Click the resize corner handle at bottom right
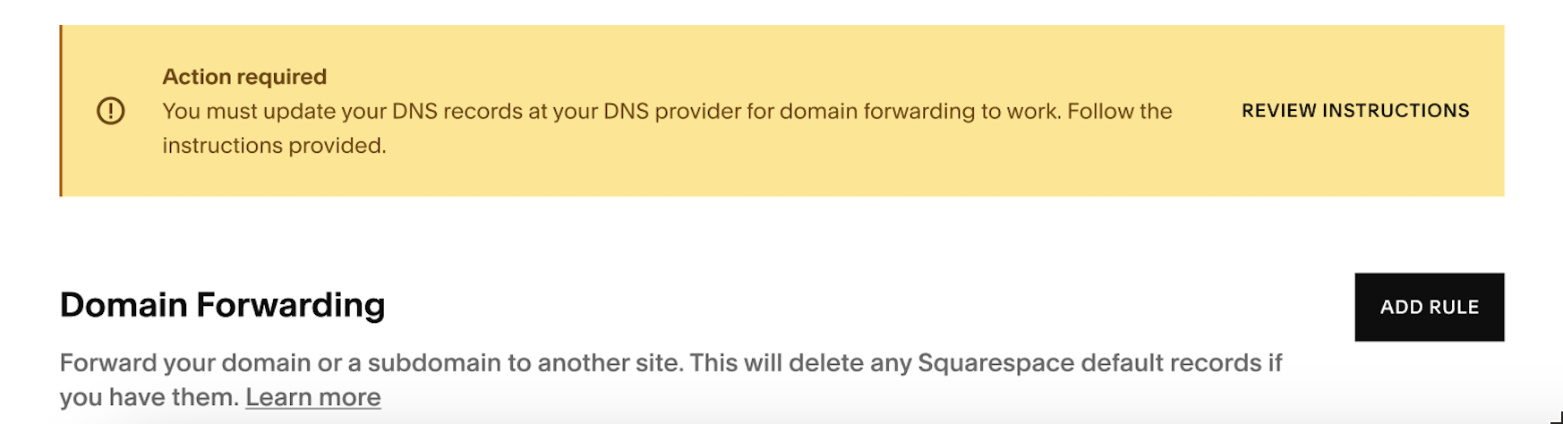Screen dimensions: 1563x424 tap(1556, 417)
